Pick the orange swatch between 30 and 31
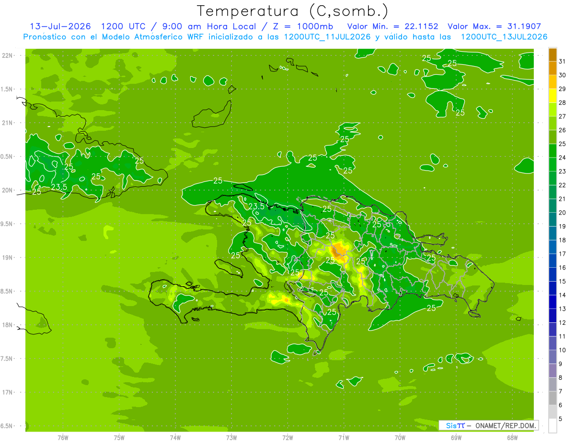Viewport: 575px width, 444px height. click(x=552, y=68)
